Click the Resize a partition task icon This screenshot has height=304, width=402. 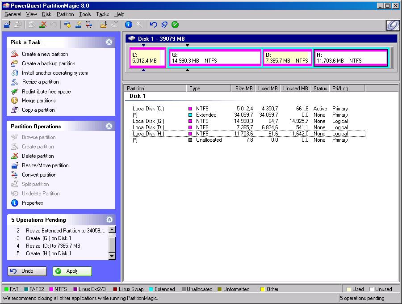pos(15,82)
